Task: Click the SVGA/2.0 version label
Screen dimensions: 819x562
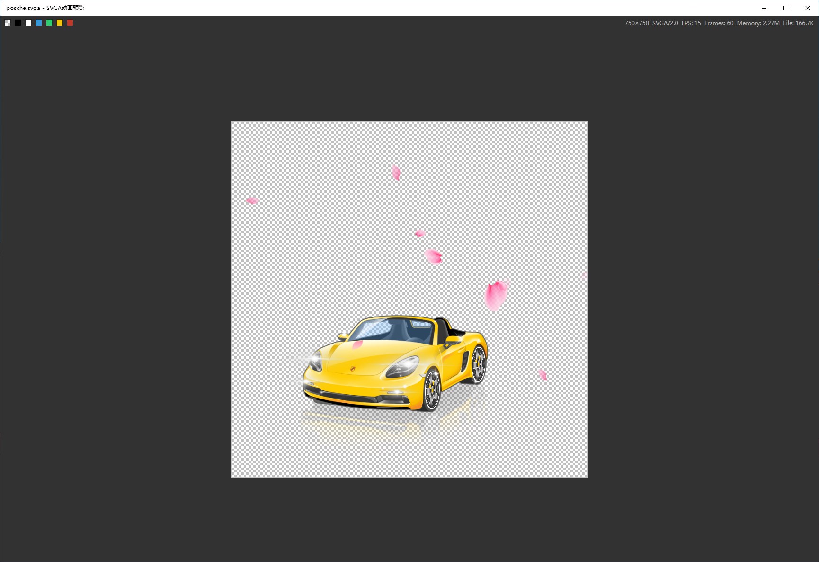Action: [x=665, y=23]
